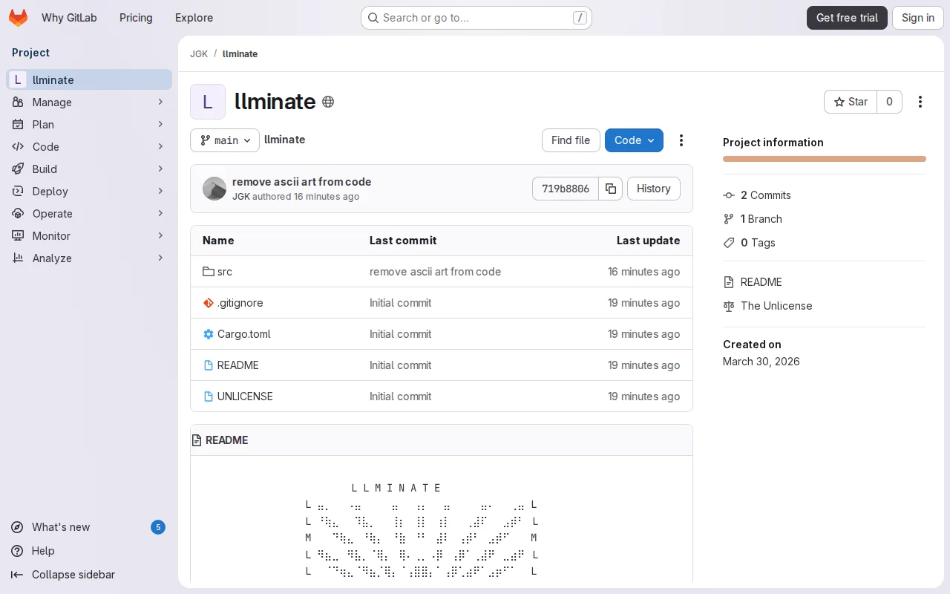Click the large L project avatar
Image resolution: width=950 pixels, height=594 pixels.
208,102
